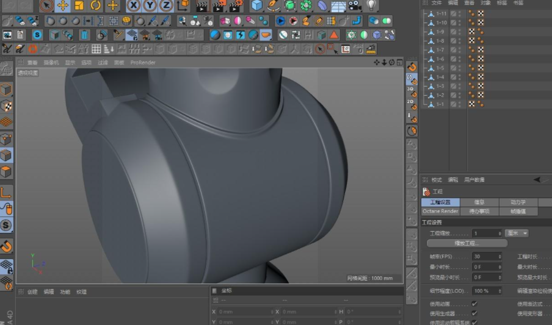Viewport: 552px width, 325px height.
Task: Open the ProRender viewport menu
Action: click(143, 62)
